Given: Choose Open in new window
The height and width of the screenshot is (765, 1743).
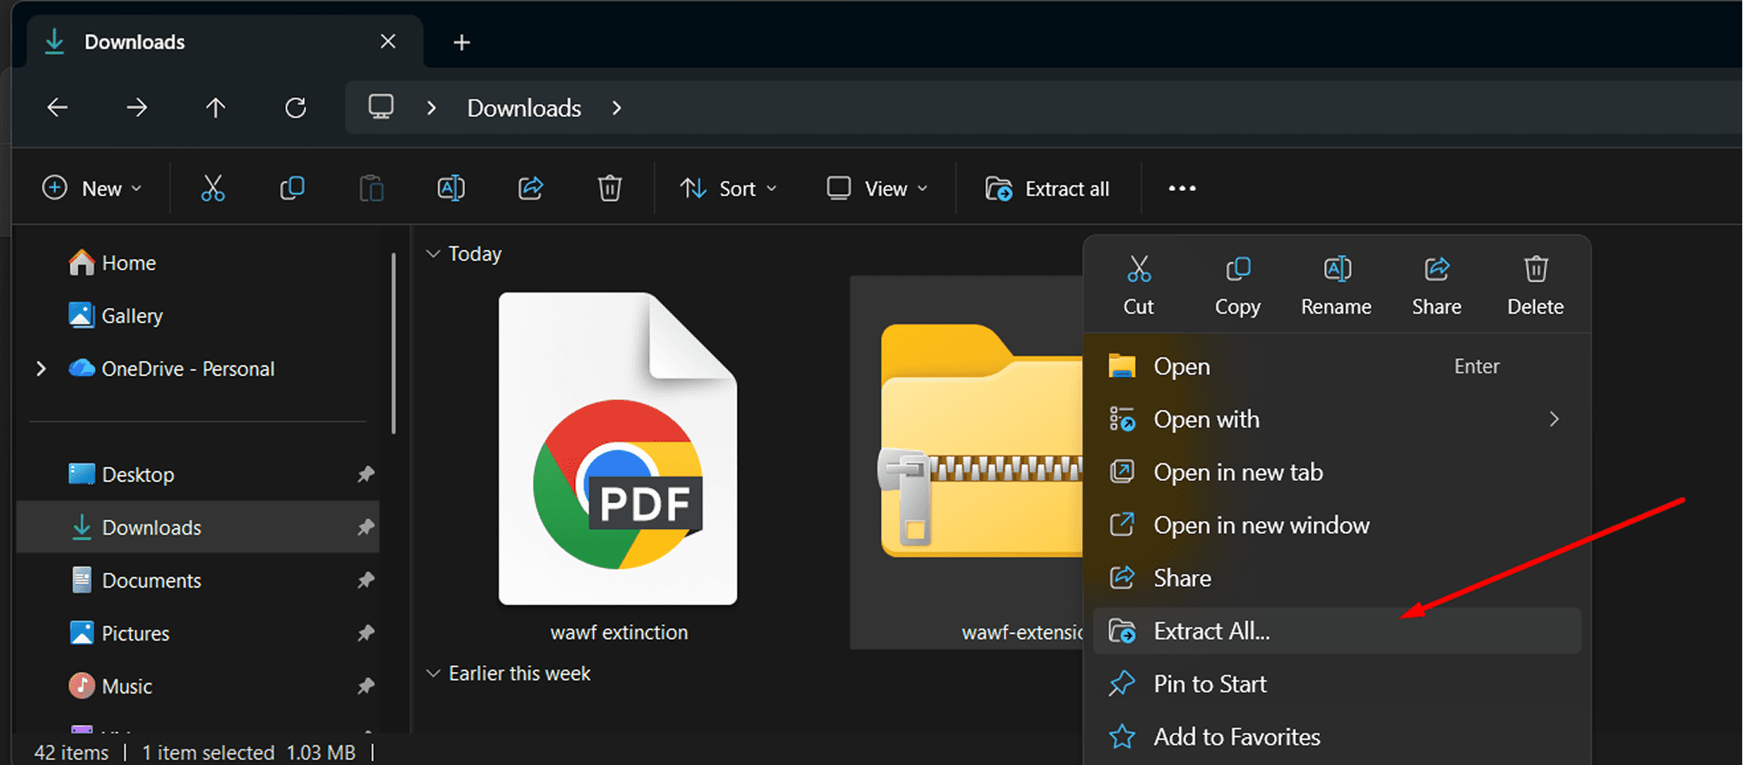Looking at the screenshot, I should (x=1336, y=524).
